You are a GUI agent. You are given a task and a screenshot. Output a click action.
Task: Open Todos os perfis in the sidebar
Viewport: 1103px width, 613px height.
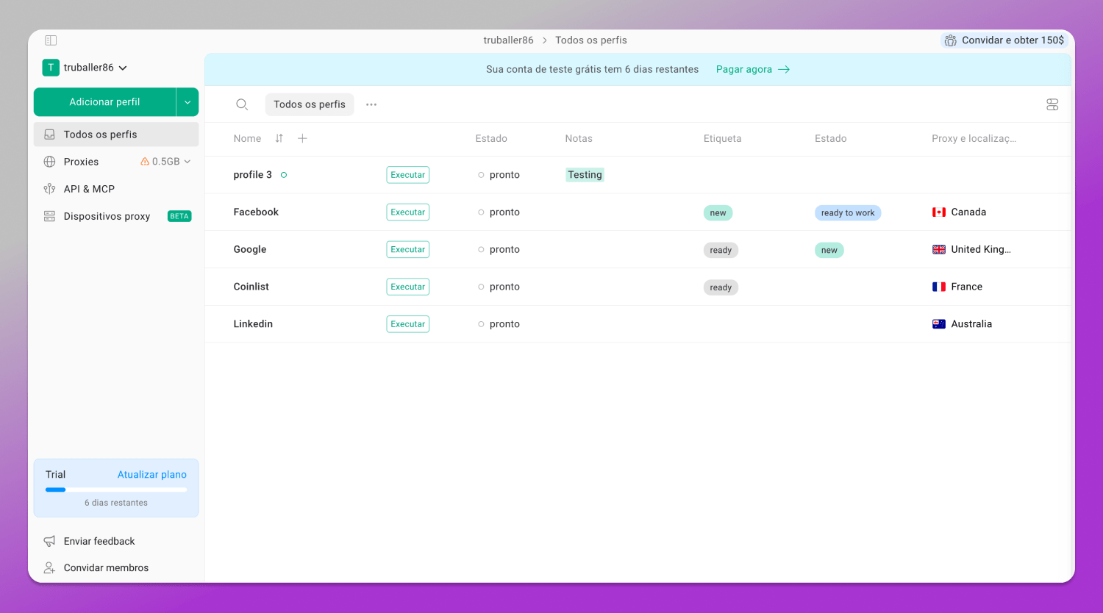point(116,135)
